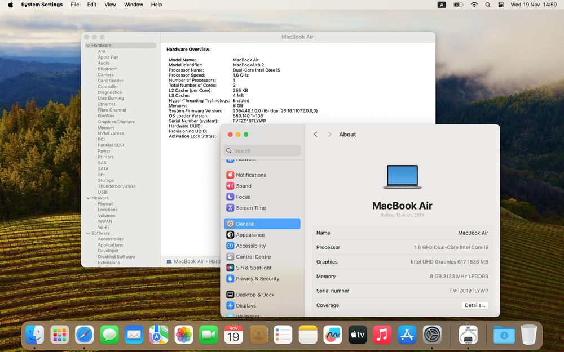The height and width of the screenshot is (352, 564).
Task: Open Calendar from the Dock
Action: click(233, 335)
